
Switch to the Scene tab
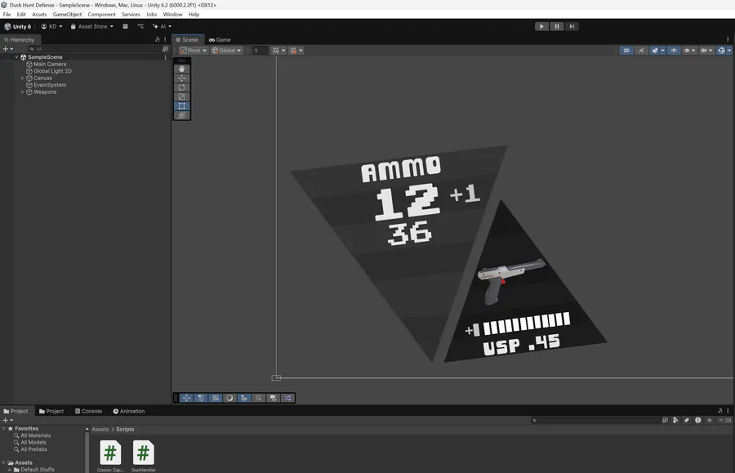tap(188, 40)
